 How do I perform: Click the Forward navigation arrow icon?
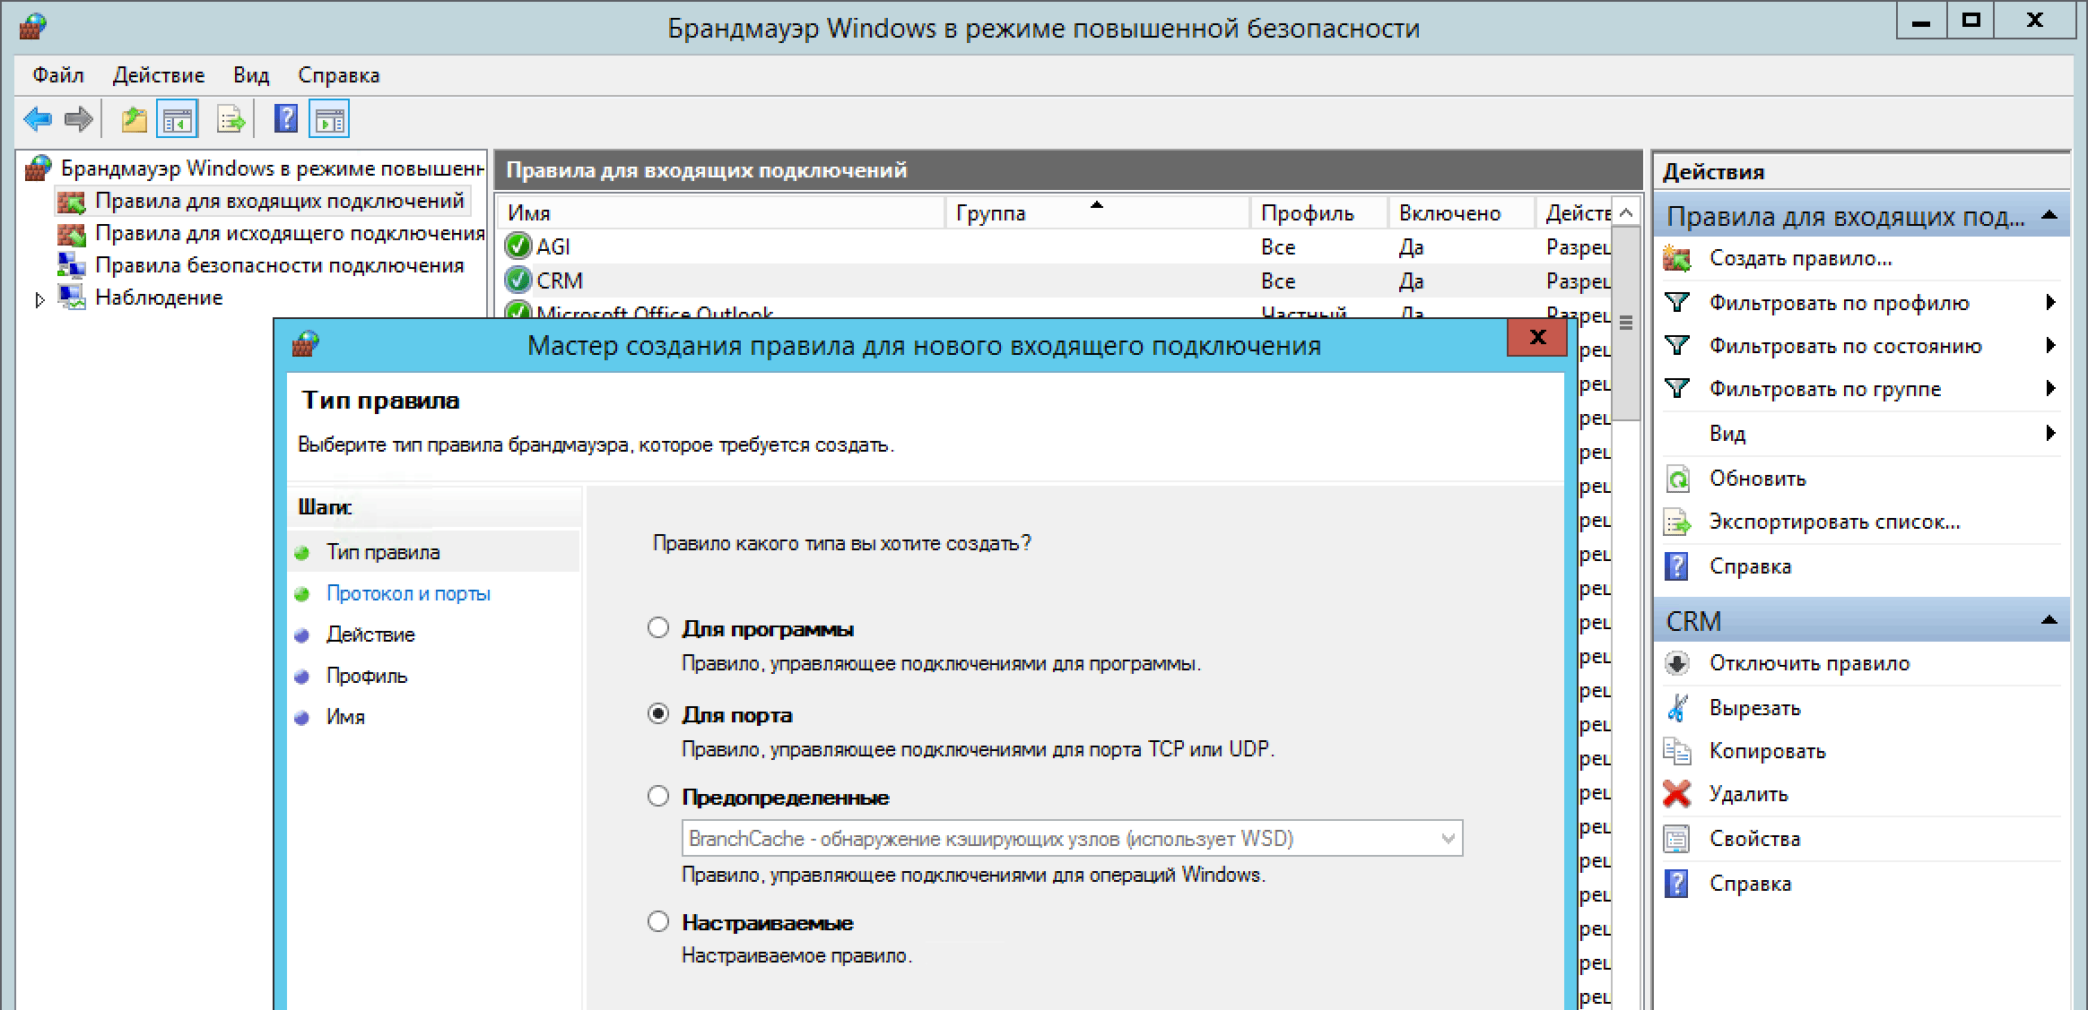(74, 121)
